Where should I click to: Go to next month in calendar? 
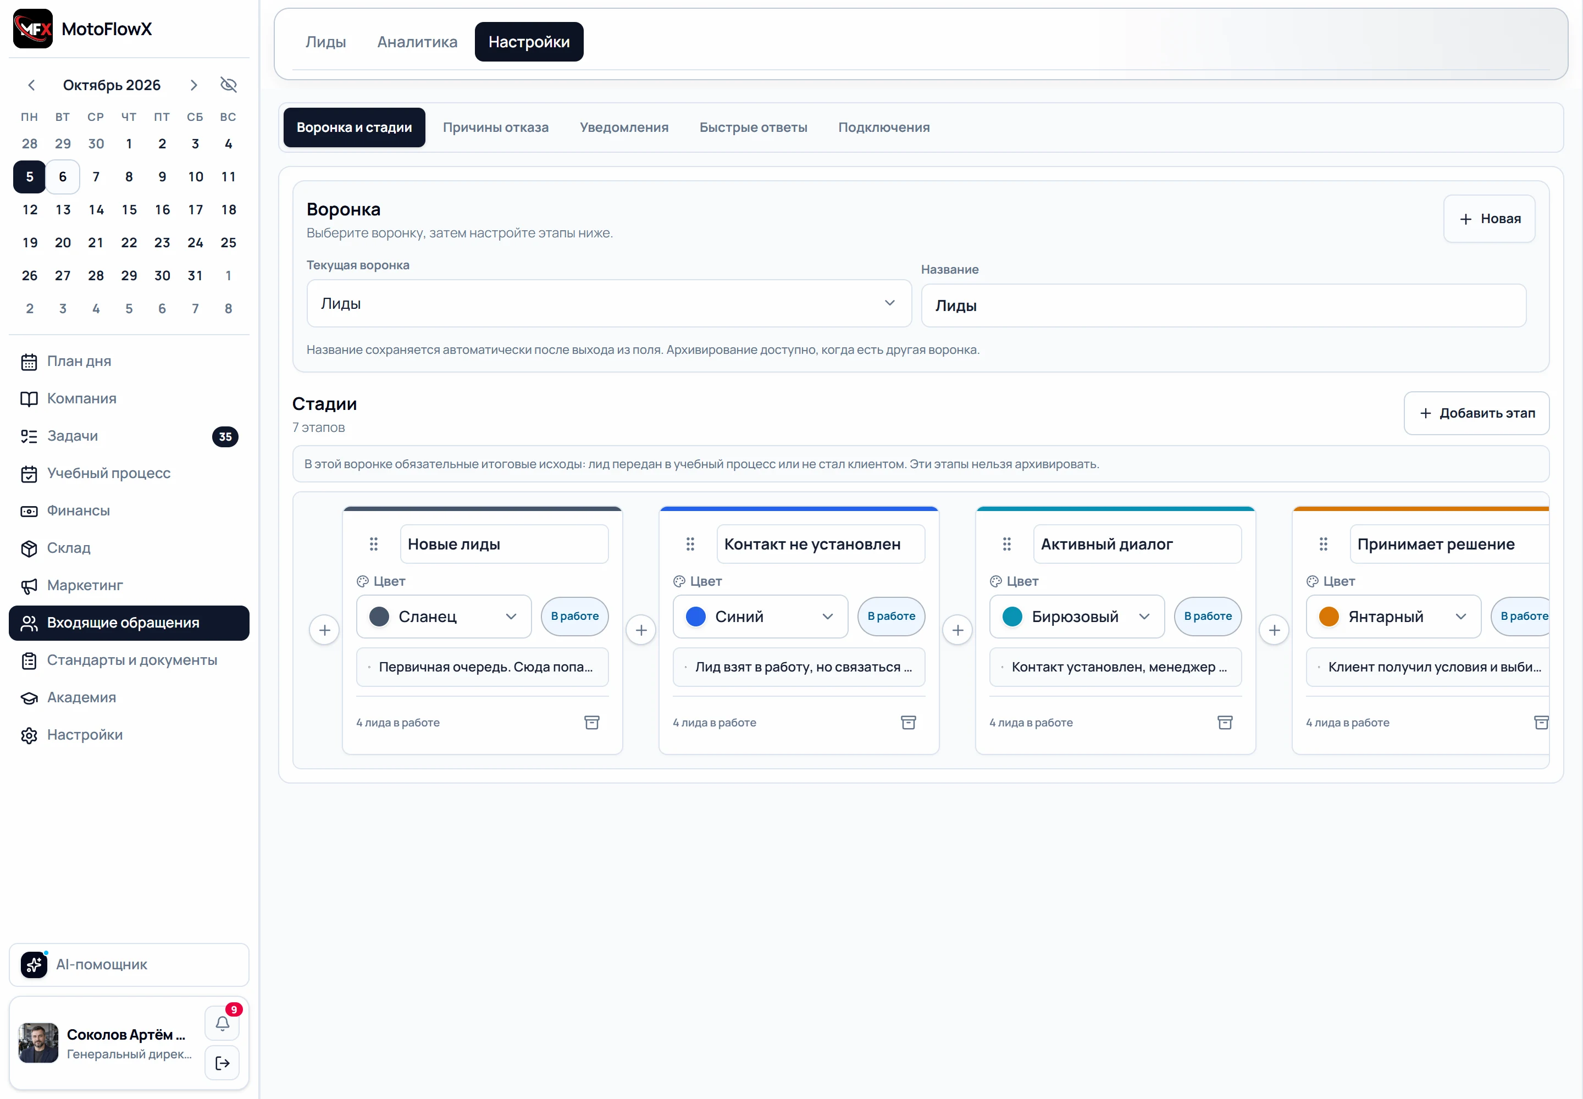(x=193, y=85)
